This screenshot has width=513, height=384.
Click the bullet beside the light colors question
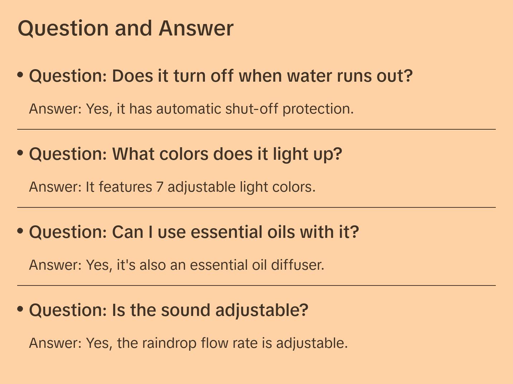click(20, 153)
